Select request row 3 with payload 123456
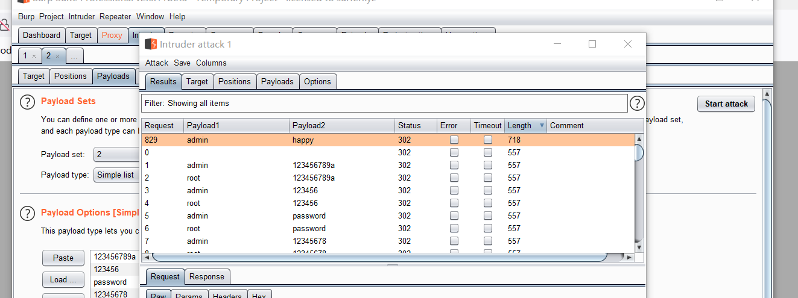This screenshot has height=298, width=798. (x=388, y=190)
